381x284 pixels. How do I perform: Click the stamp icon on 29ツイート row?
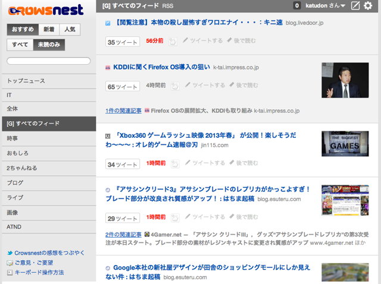(175, 217)
